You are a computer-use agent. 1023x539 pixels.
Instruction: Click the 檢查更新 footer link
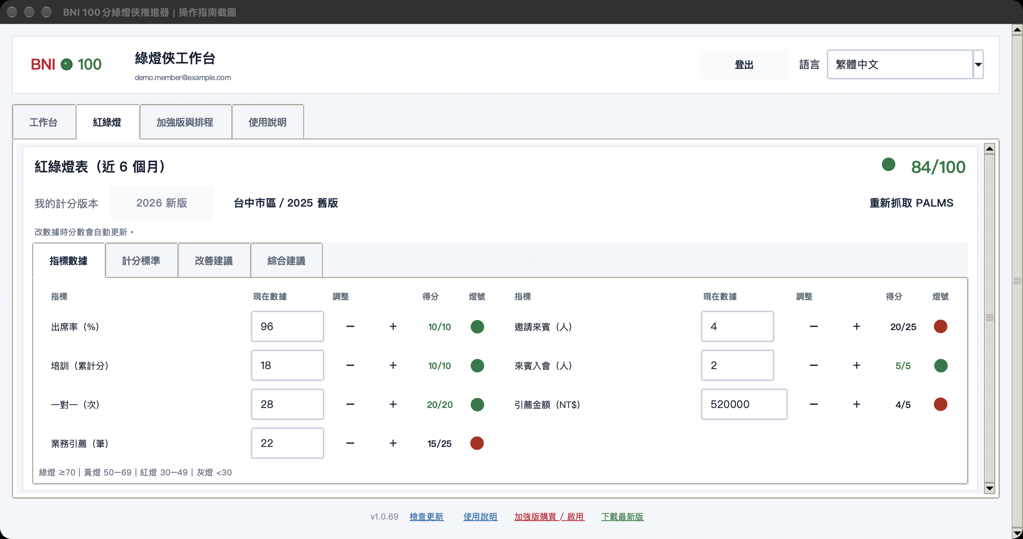426,517
